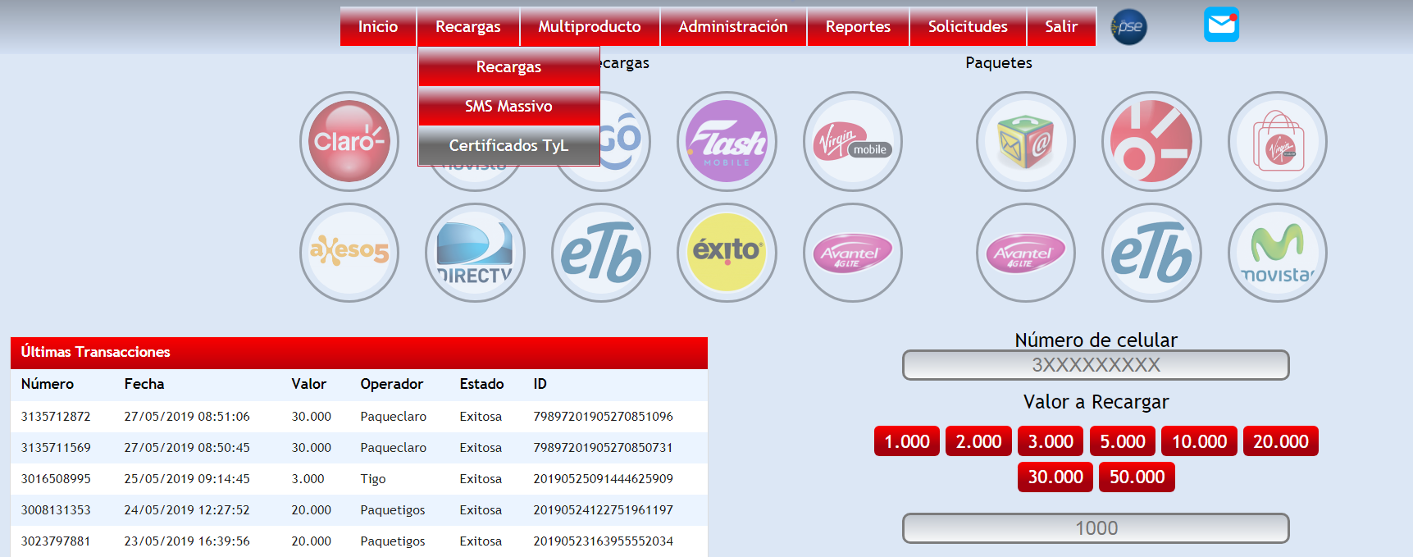Image resolution: width=1413 pixels, height=557 pixels.
Task: Click Salir to log out
Action: tap(1061, 26)
